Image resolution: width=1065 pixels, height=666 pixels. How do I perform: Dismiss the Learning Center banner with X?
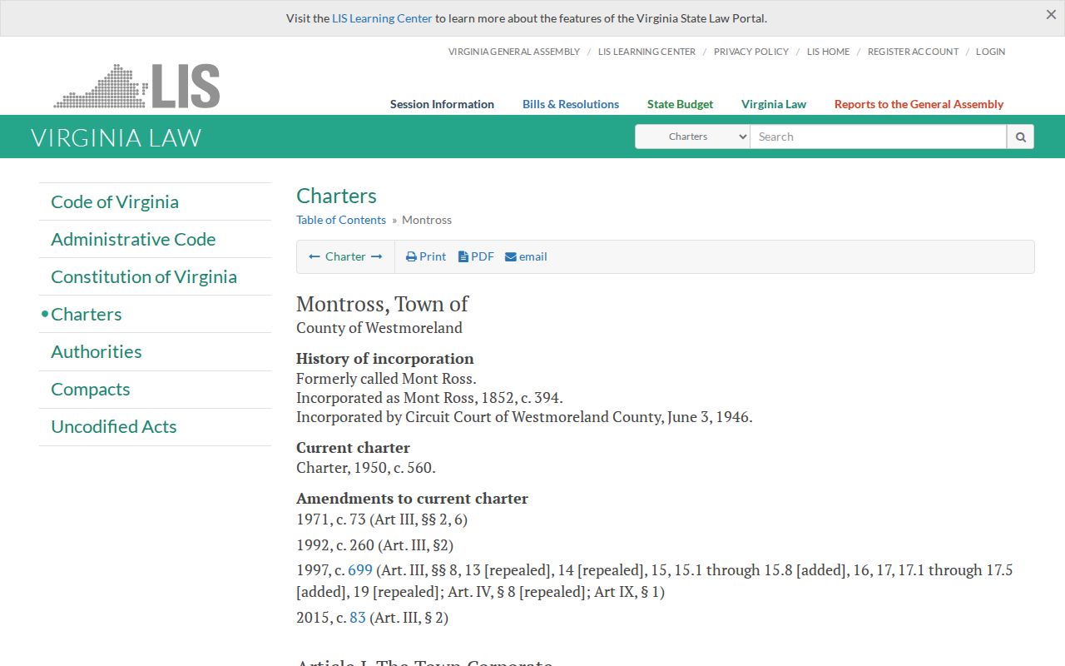point(1051,14)
